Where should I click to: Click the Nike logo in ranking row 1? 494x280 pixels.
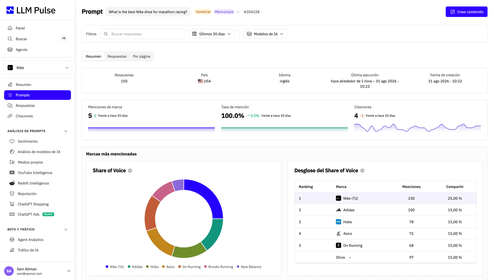click(x=339, y=198)
